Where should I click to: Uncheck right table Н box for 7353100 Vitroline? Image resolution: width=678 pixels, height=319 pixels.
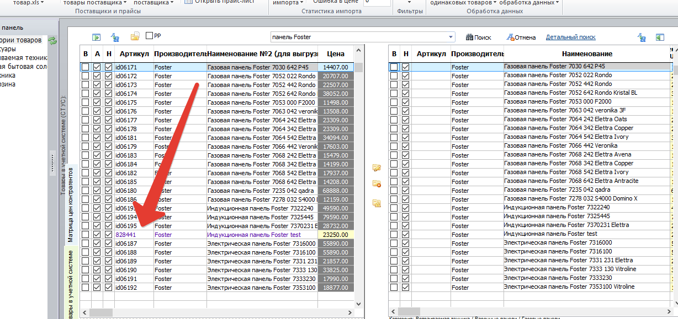pos(406,287)
